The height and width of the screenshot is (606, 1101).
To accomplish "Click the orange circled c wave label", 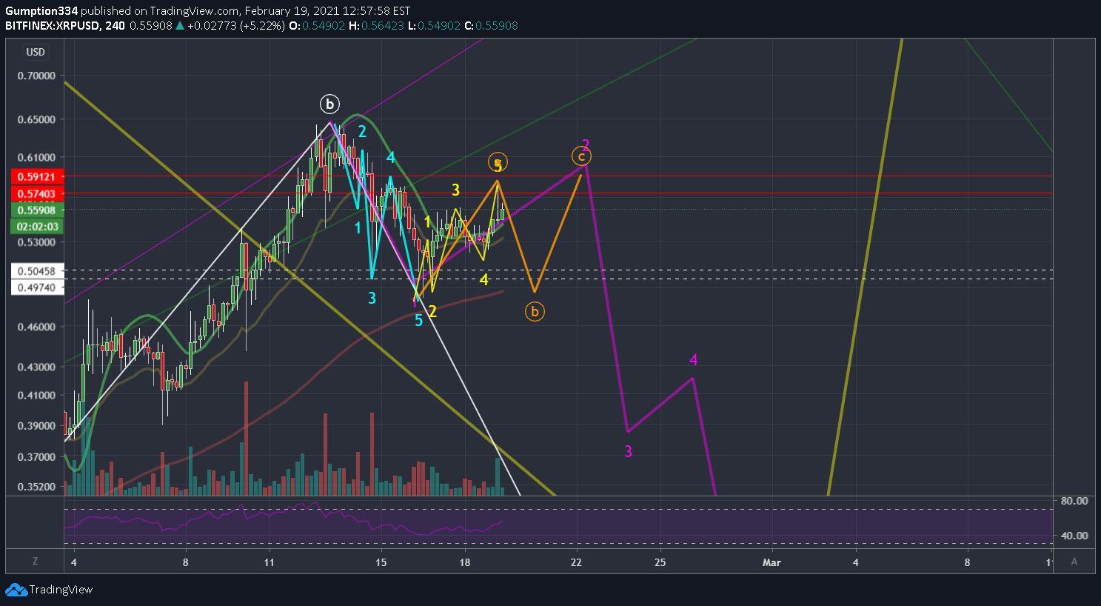I will click(582, 156).
